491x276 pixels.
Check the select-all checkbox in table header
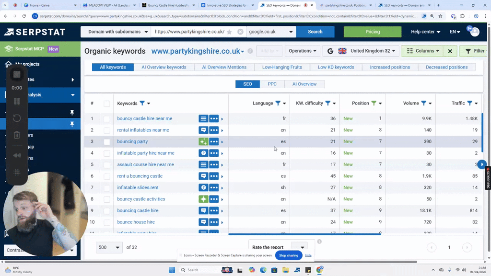click(106, 103)
